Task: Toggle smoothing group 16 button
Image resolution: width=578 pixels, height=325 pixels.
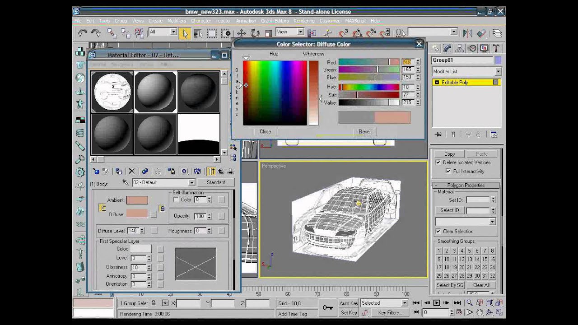Action: (x=492, y=260)
